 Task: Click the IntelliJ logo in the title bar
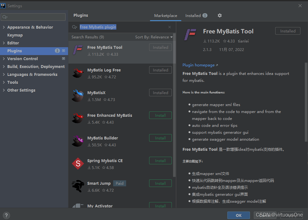click(x=3, y=6)
